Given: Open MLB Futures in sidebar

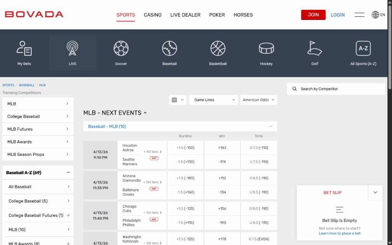Looking at the screenshot, I should point(38,129).
